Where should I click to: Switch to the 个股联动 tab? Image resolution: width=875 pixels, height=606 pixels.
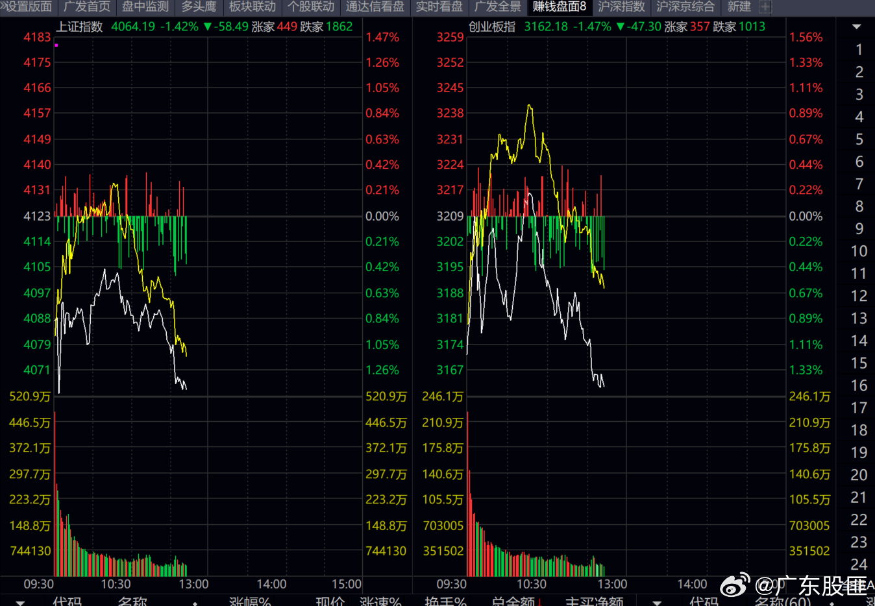311,7
